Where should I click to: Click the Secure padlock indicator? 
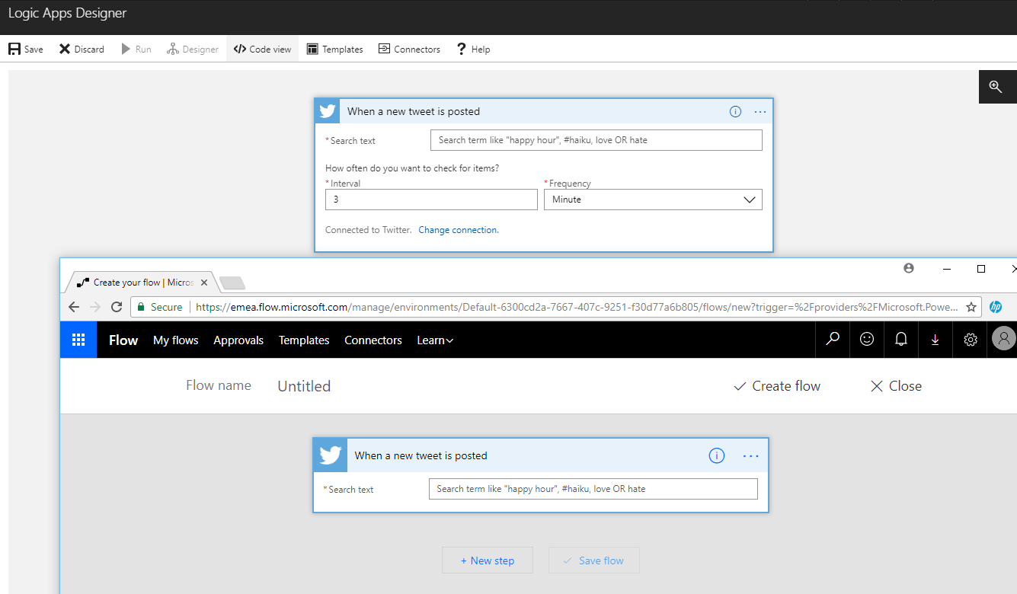(160, 307)
